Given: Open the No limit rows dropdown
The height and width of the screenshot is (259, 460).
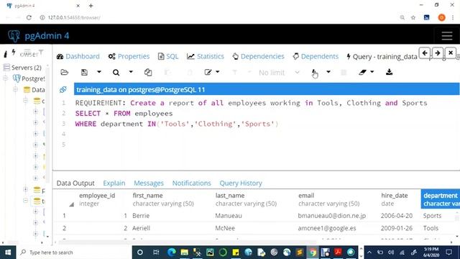Looking at the screenshot, I should [x=279, y=73].
